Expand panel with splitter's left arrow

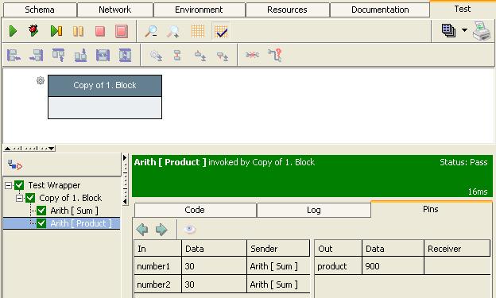pos(125,202)
